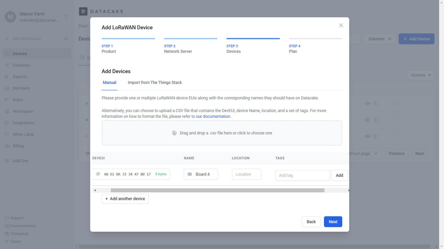
Task: Click into the Location input field
Action: click(x=246, y=174)
